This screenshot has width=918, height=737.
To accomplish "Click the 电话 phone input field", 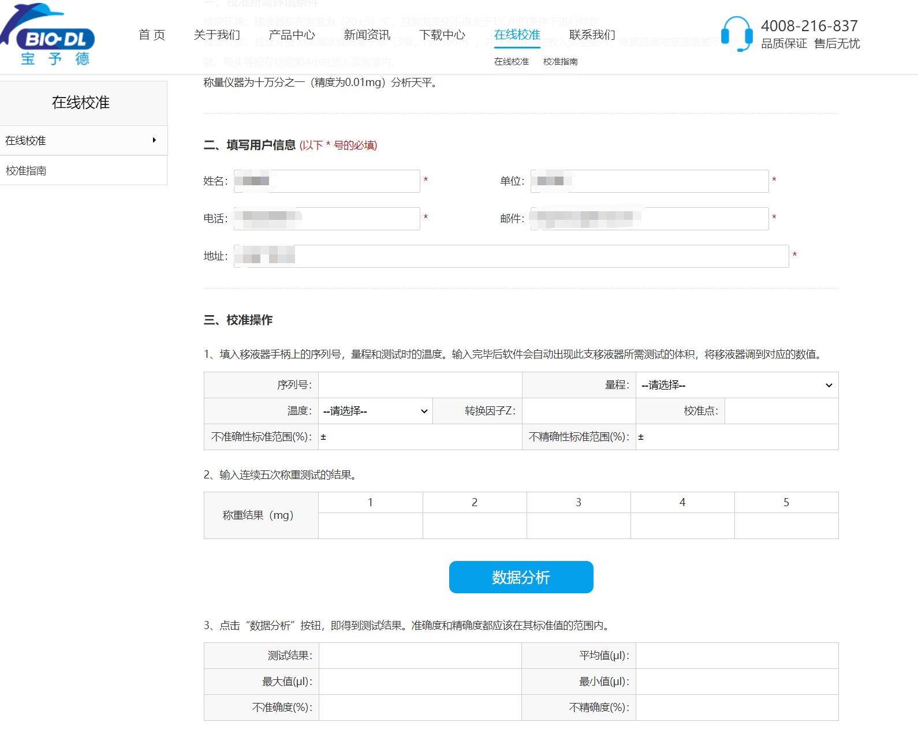I will click(327, 219).
